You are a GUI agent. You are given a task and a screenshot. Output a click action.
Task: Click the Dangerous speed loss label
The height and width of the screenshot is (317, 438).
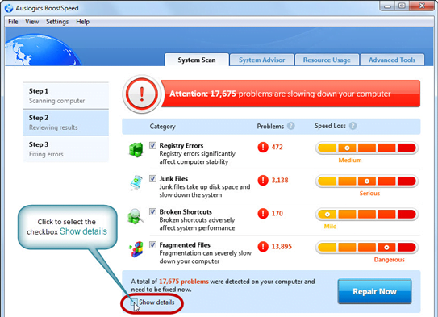click(x=389, y=260)
